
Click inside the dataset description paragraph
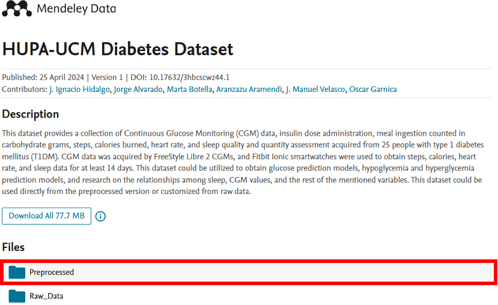tap(240, 162)
